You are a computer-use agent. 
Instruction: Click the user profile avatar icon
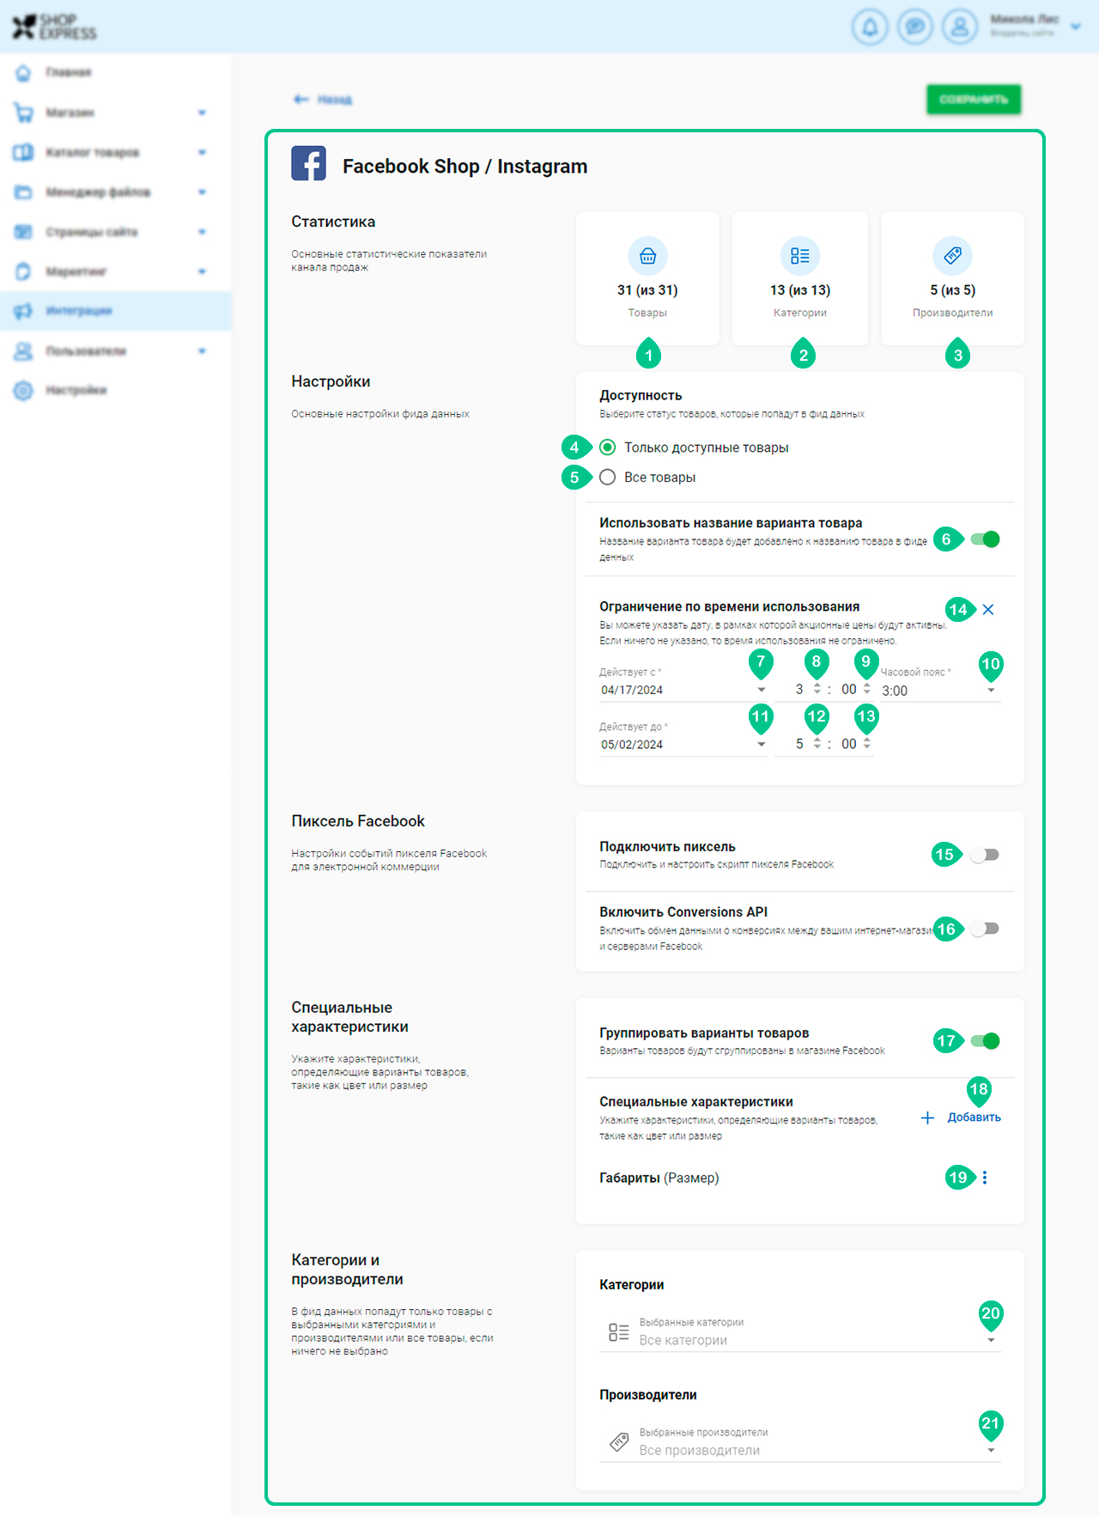pos(960,27)
